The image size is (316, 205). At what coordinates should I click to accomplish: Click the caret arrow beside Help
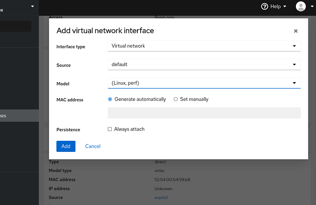pos(284,6)
